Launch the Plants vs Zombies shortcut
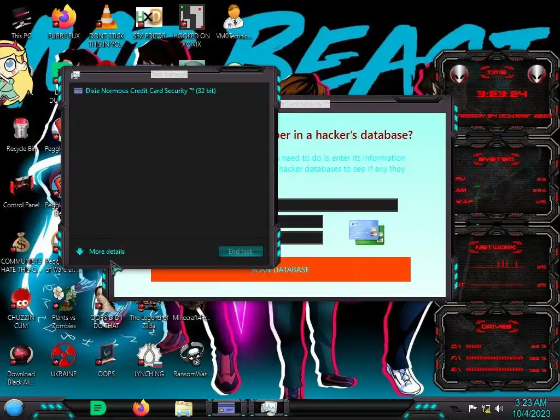 click(x=63, y=308)
